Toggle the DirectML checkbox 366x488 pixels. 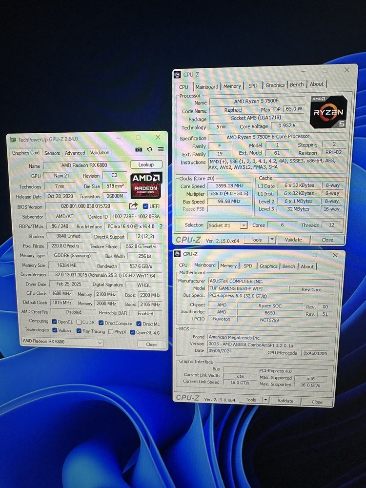click(139, 324)
